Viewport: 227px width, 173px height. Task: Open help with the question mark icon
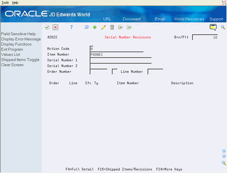(x=71, y=27)
